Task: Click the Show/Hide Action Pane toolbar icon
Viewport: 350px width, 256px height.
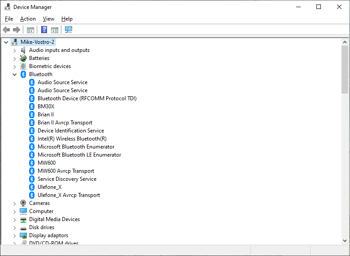Action: click(55, 30)
